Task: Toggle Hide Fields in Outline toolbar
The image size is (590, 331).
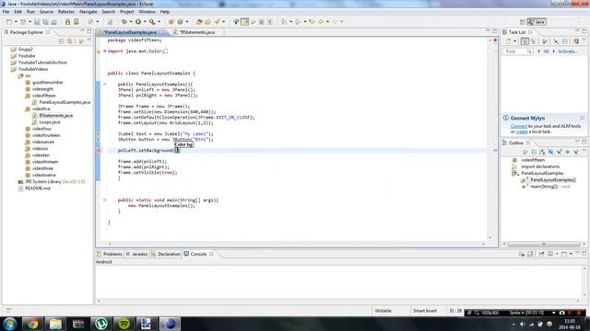Action: (x=550, y=152)
